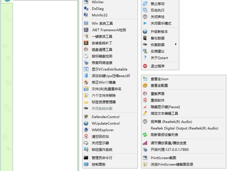Image resolution: width=228 pixels, height=171 pixels.
Task: Choose 升级新版本 menu entry
Action: point(160,32)
